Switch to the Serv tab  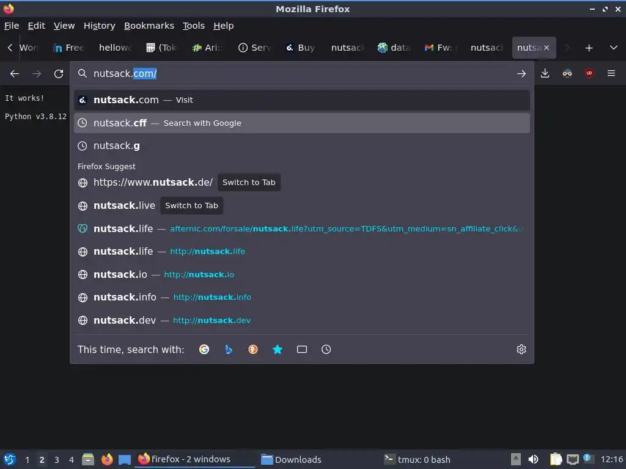tap(254, 48)
